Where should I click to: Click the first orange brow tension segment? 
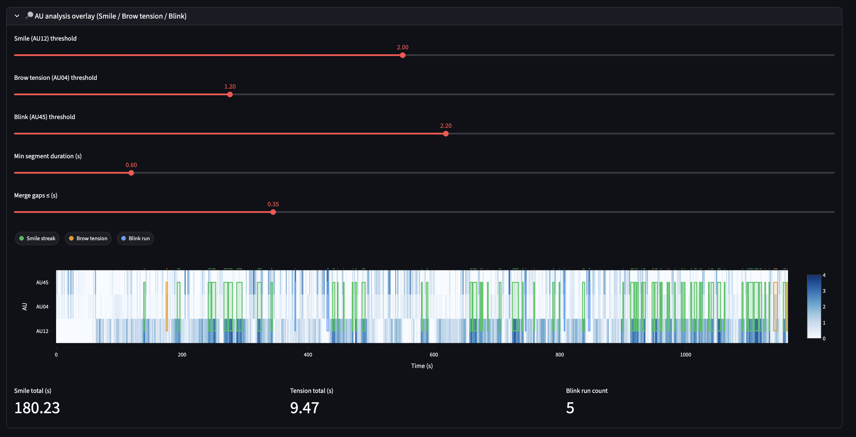(167, 306)
